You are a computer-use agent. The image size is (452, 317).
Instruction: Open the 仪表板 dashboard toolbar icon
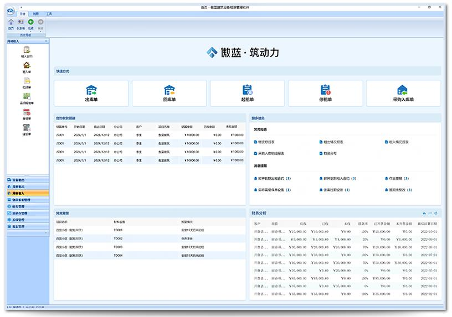(21, 23)
